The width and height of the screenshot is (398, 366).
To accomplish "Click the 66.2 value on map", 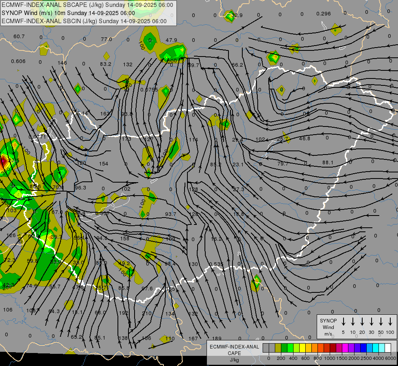I will pyautogui.click(x=237, y=65).
